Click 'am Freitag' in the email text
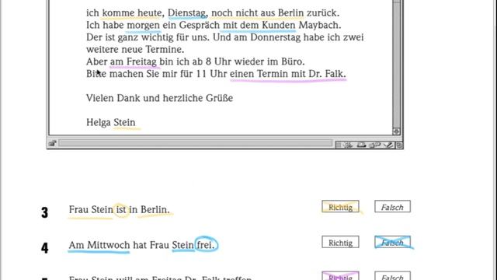The width and height of the screenshot is (497, 280). tap(133, 61)
